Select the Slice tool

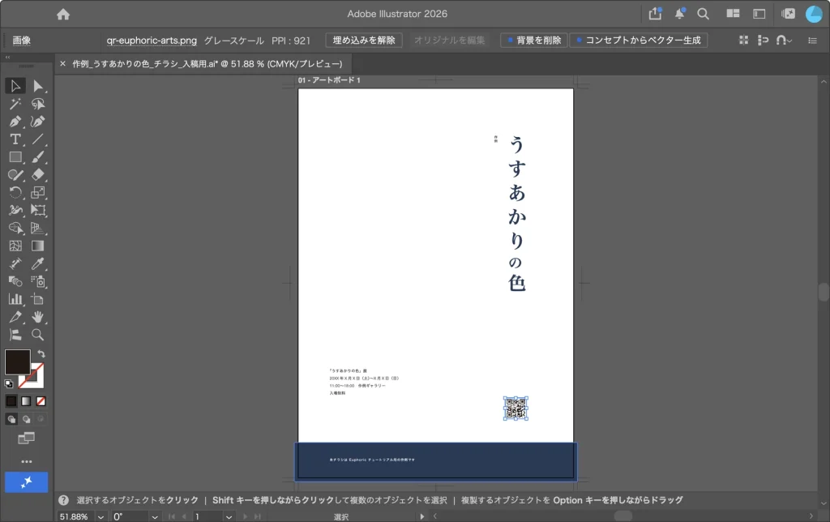[x=15, y=317]
